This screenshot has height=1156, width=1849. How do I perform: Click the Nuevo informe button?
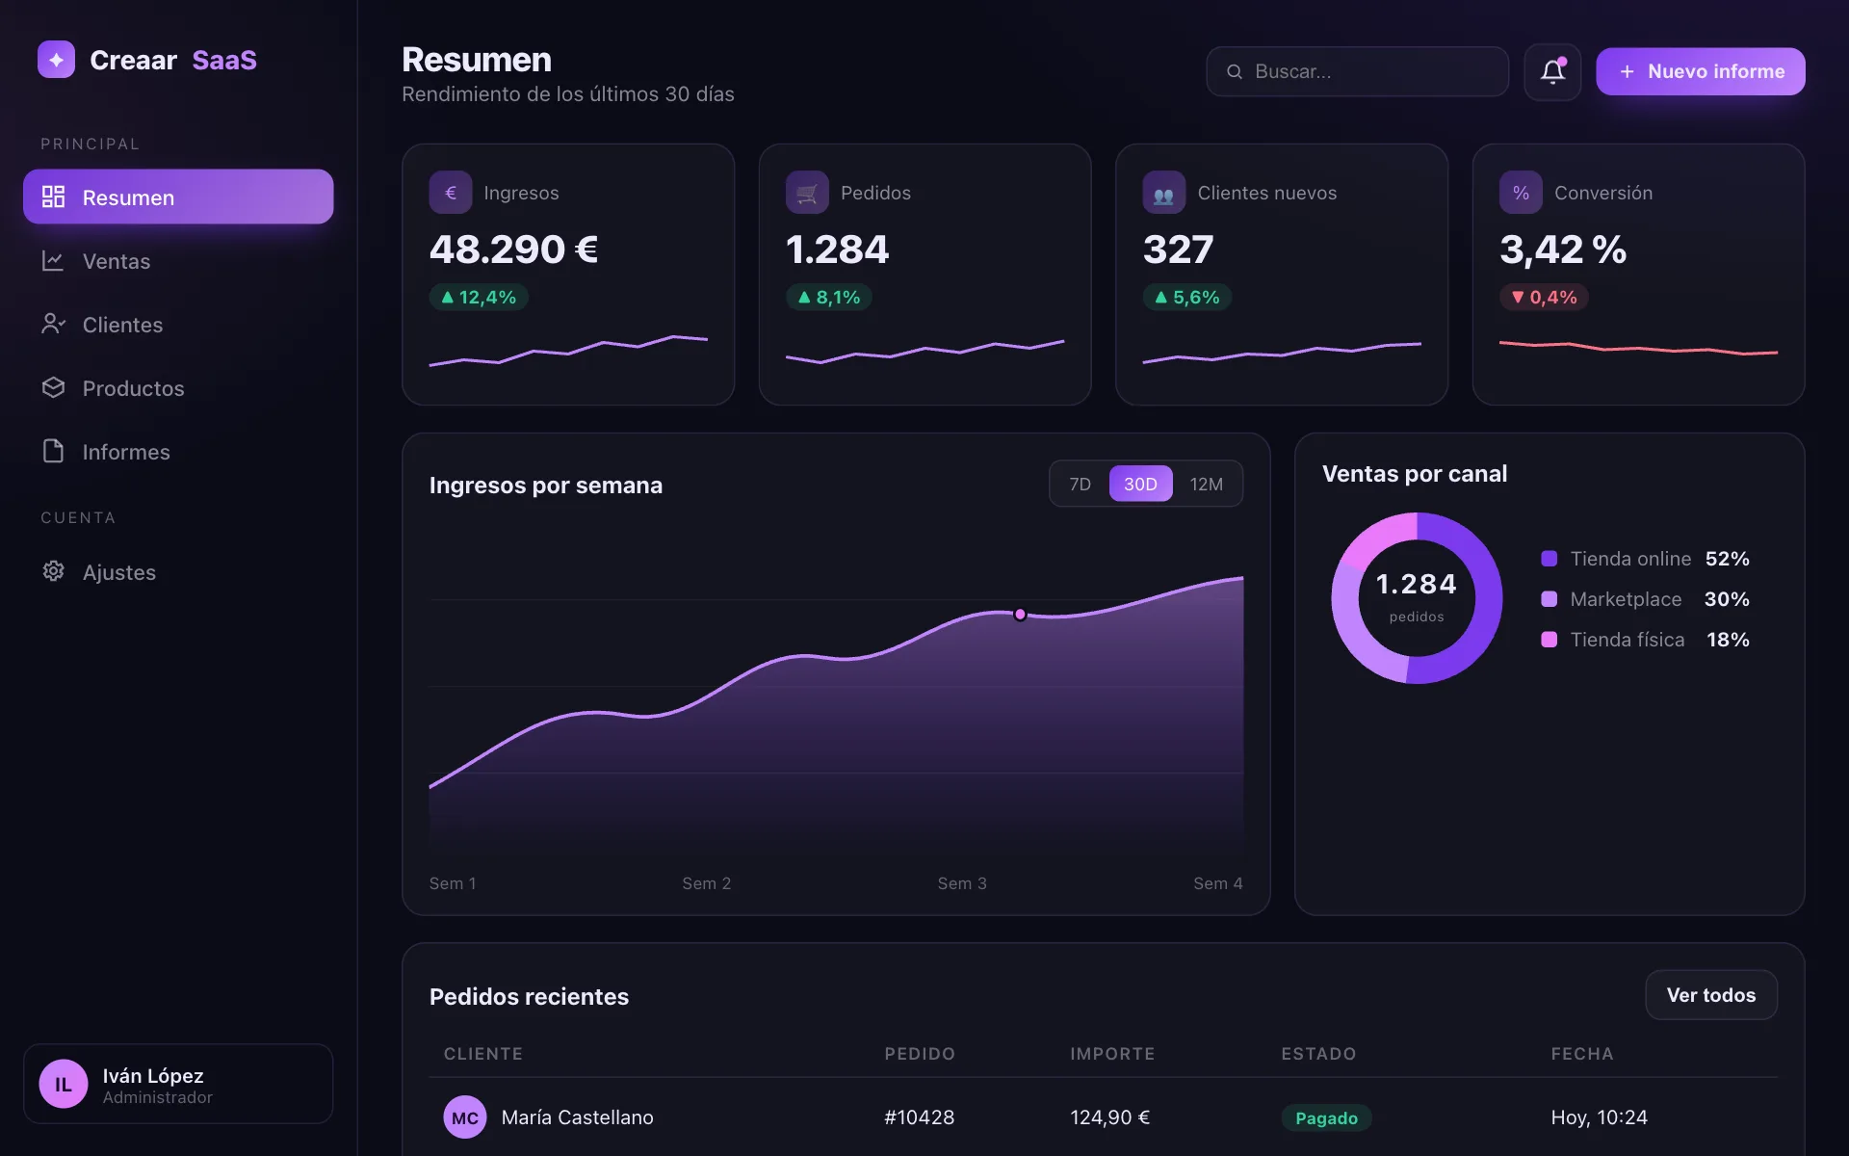click(1700, 71)
